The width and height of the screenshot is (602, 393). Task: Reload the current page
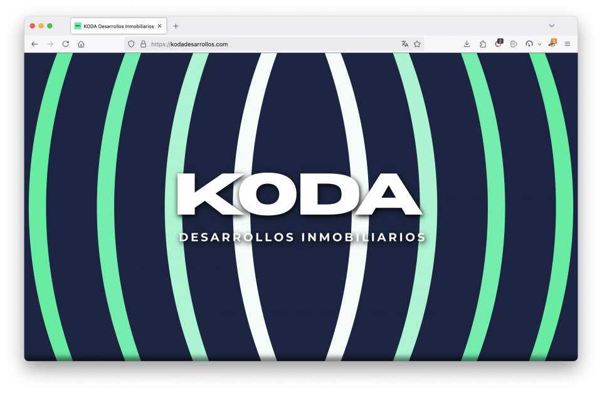65,44
